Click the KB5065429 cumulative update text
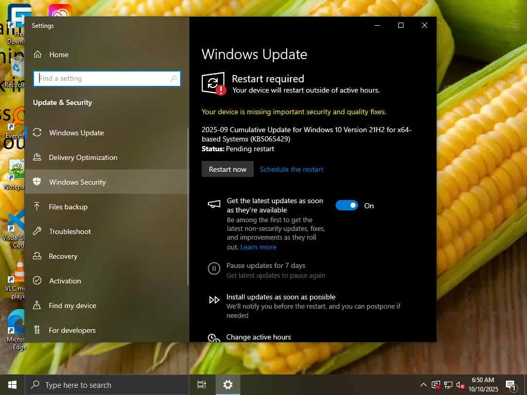 (306, 134)
